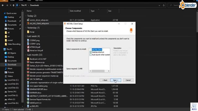Select Bandicam v4.5.6.1647 folder icon
Image resolution: width=198 pixels, height=111 pixels.
[28, 59]
